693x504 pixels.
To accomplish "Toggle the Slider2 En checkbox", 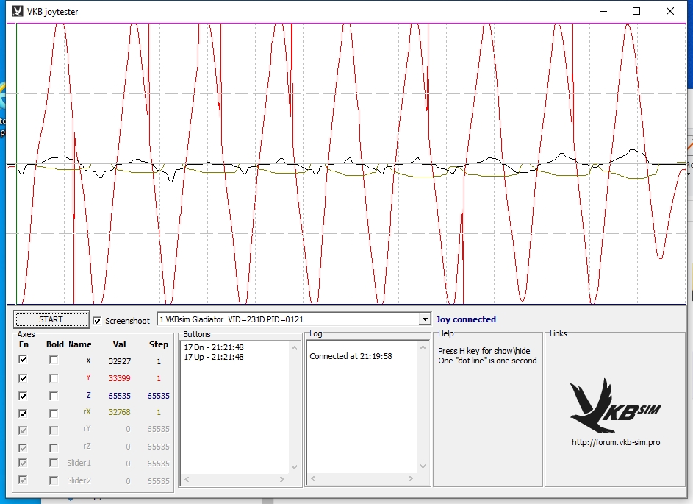I will coord(23,480).
